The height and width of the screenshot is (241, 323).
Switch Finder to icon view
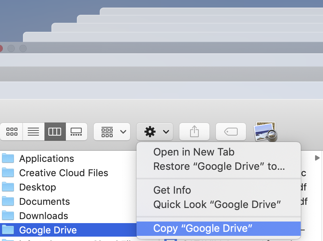tap(12, 132)
